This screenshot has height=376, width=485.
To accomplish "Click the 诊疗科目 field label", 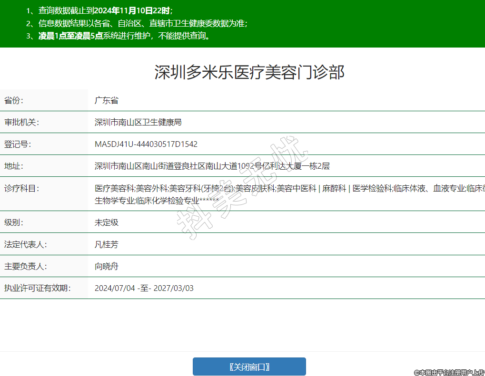I will [x=21, y=188].
